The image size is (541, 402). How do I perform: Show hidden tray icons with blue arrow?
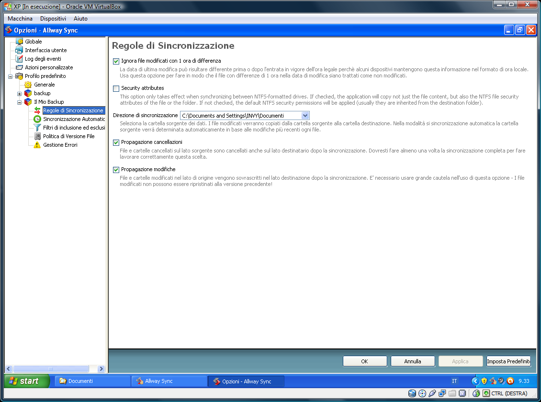coord(475,381)
